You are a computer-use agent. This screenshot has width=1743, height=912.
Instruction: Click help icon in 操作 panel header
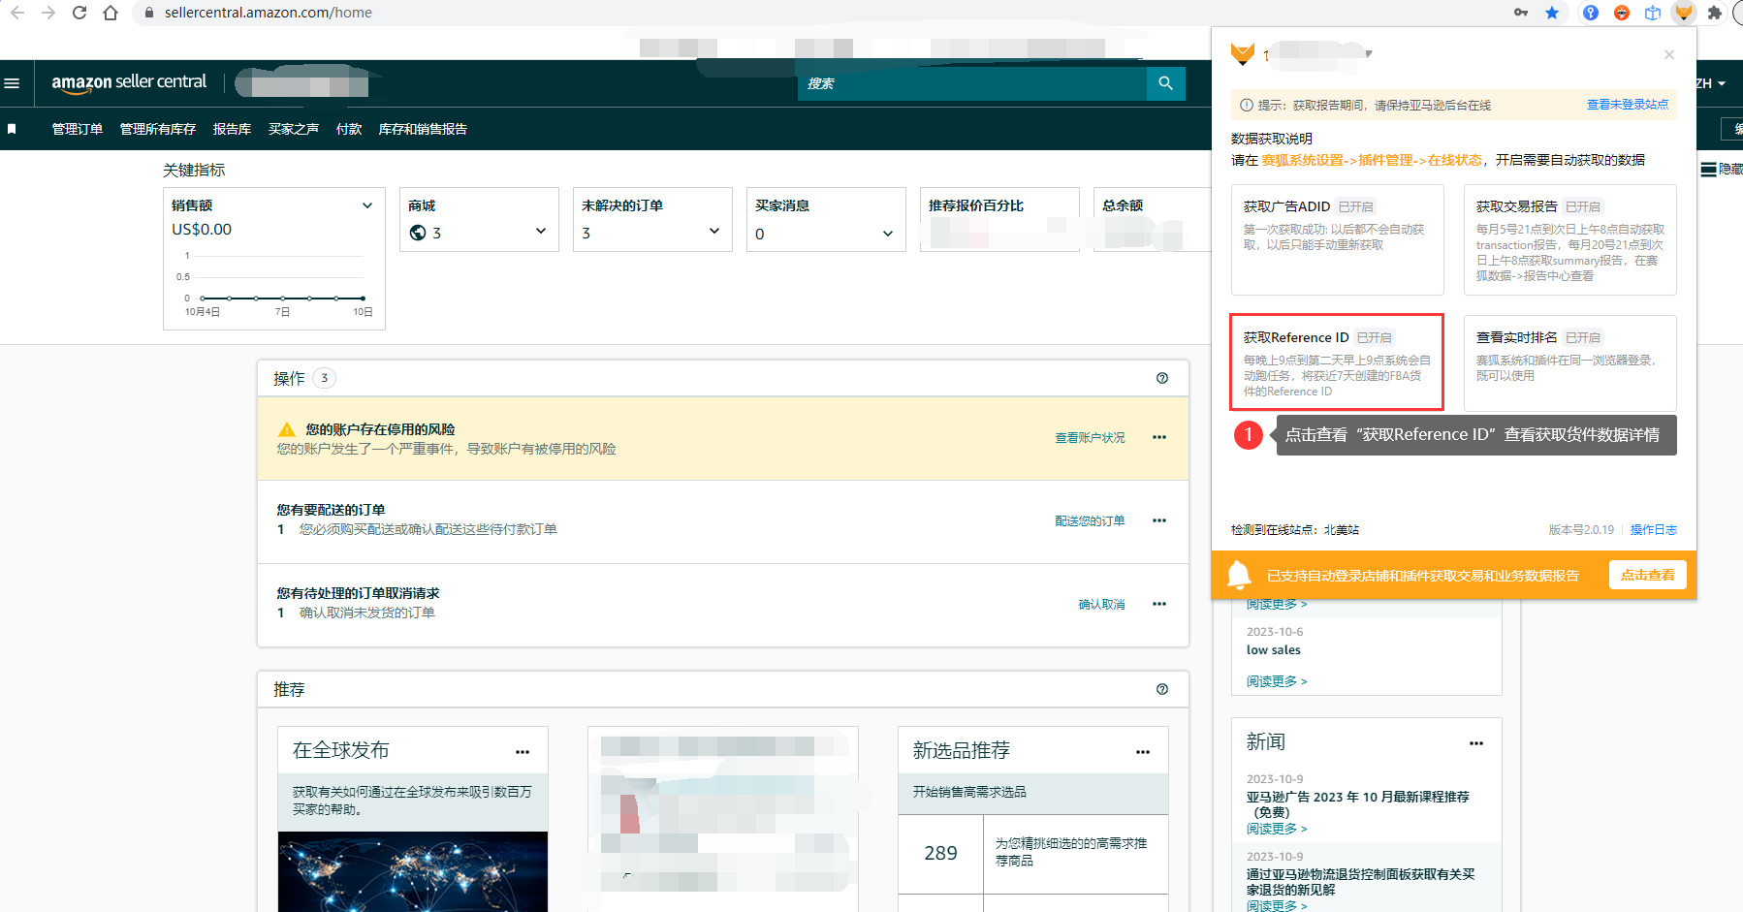pyautogui.click(x=1162, y=378)
